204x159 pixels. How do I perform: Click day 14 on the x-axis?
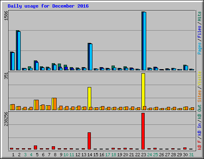click(x=90, y=155)
